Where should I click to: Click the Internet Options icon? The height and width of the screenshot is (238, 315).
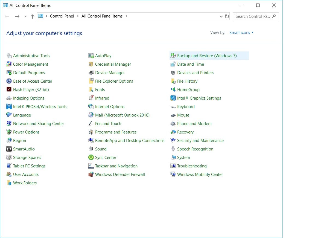click(91, 106)
